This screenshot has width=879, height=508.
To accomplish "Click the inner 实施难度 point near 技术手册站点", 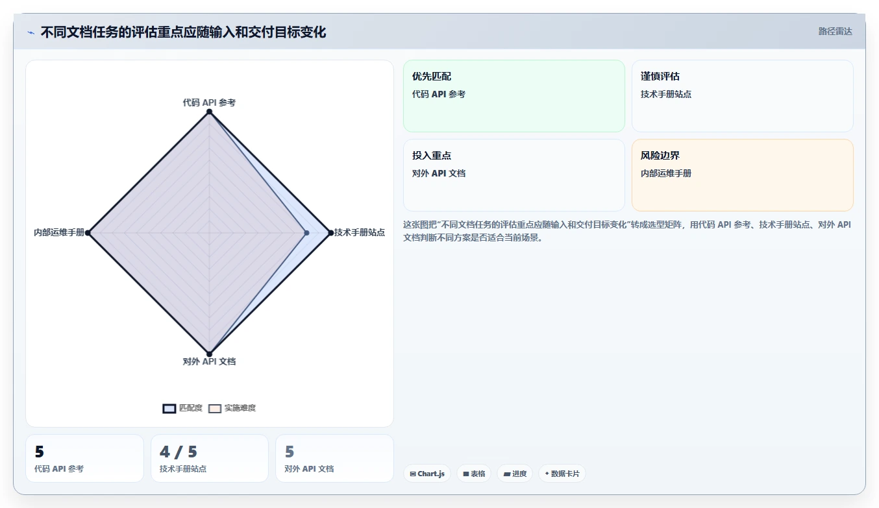I will pos(306,233).
